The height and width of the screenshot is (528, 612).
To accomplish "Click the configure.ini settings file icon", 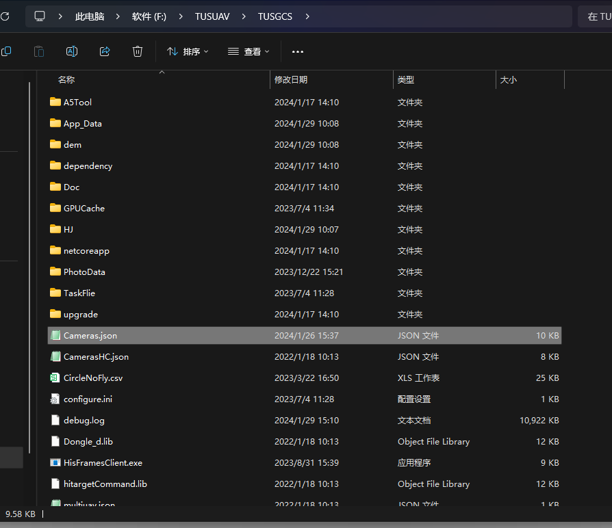I will coord(55,399).
